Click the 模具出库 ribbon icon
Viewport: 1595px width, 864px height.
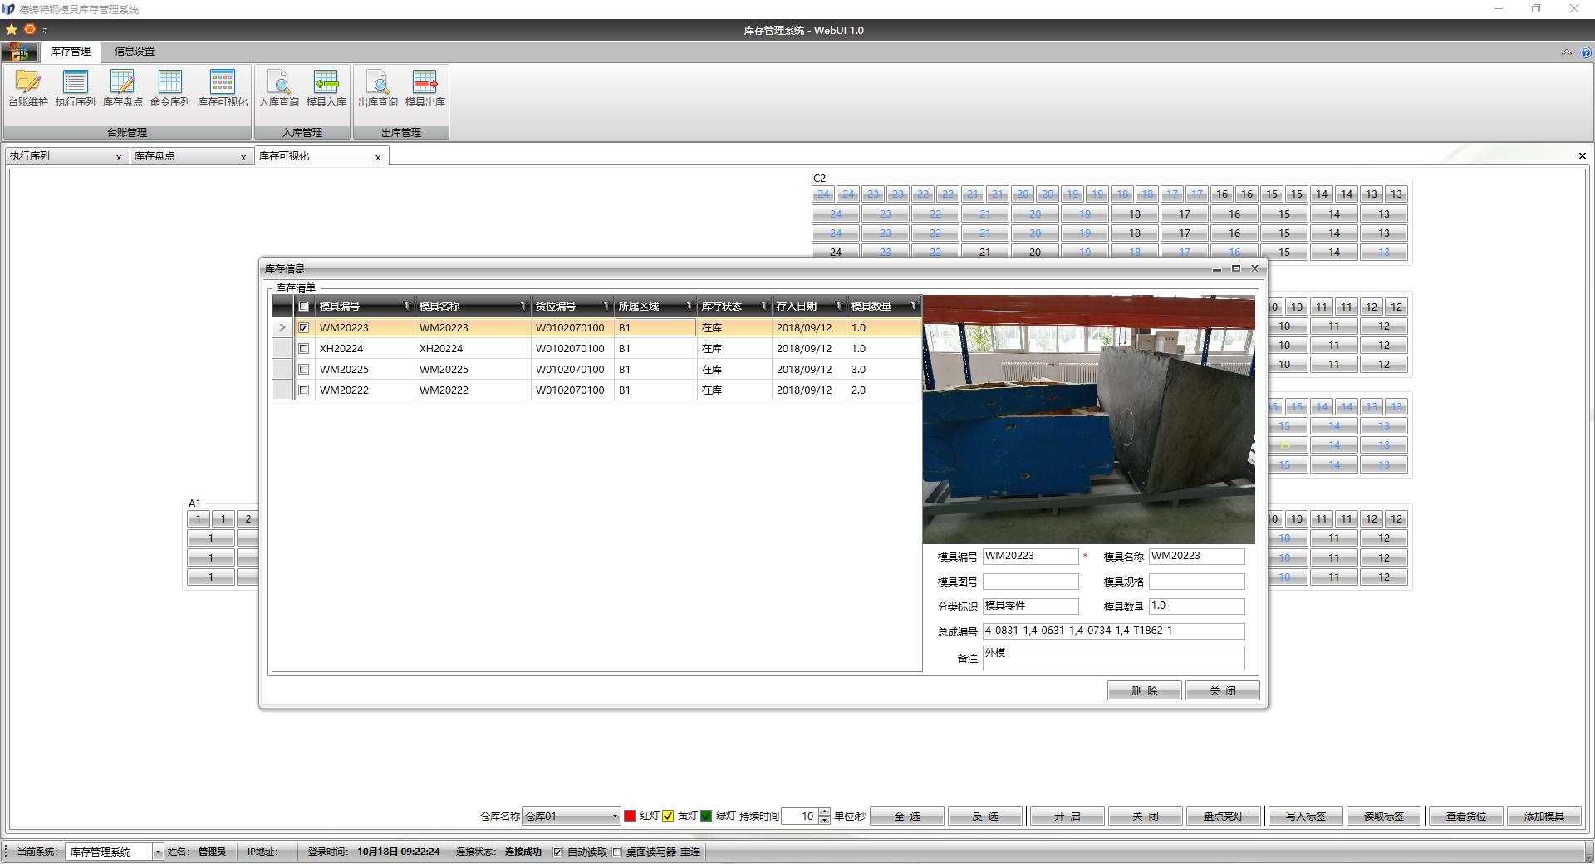(425, 88)
